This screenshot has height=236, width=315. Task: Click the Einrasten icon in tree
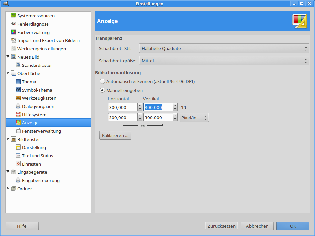coord(18,164)
